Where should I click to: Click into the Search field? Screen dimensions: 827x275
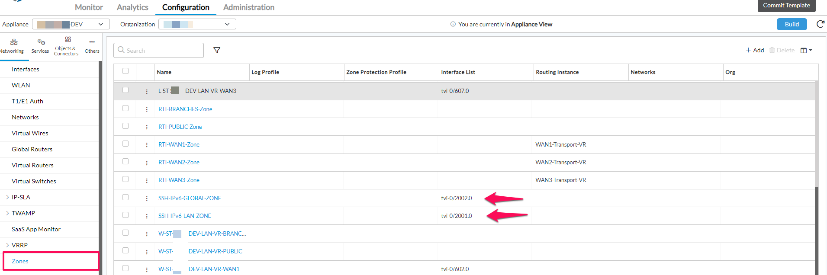pos(158,50)
